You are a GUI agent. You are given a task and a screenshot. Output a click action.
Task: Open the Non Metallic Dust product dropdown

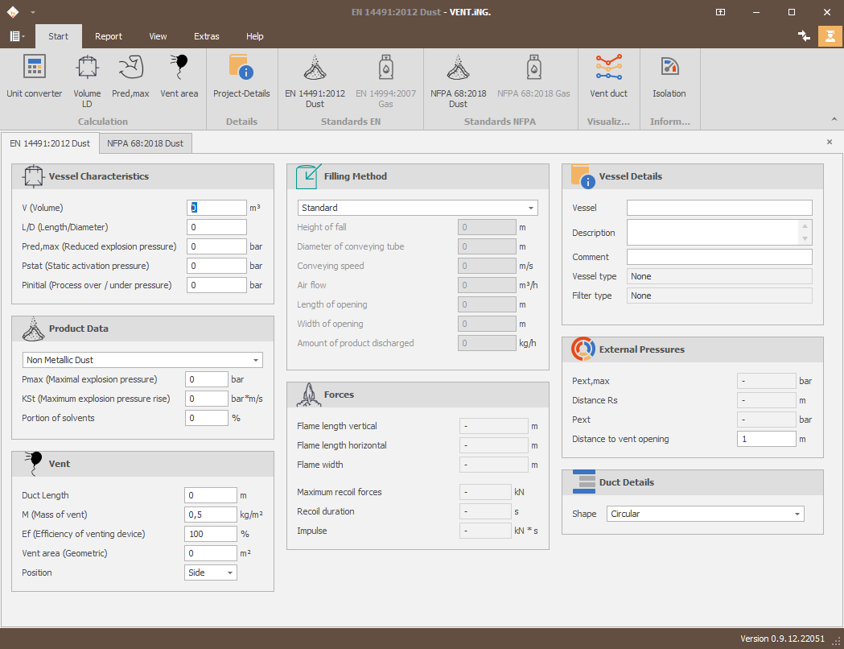(142, 360)
